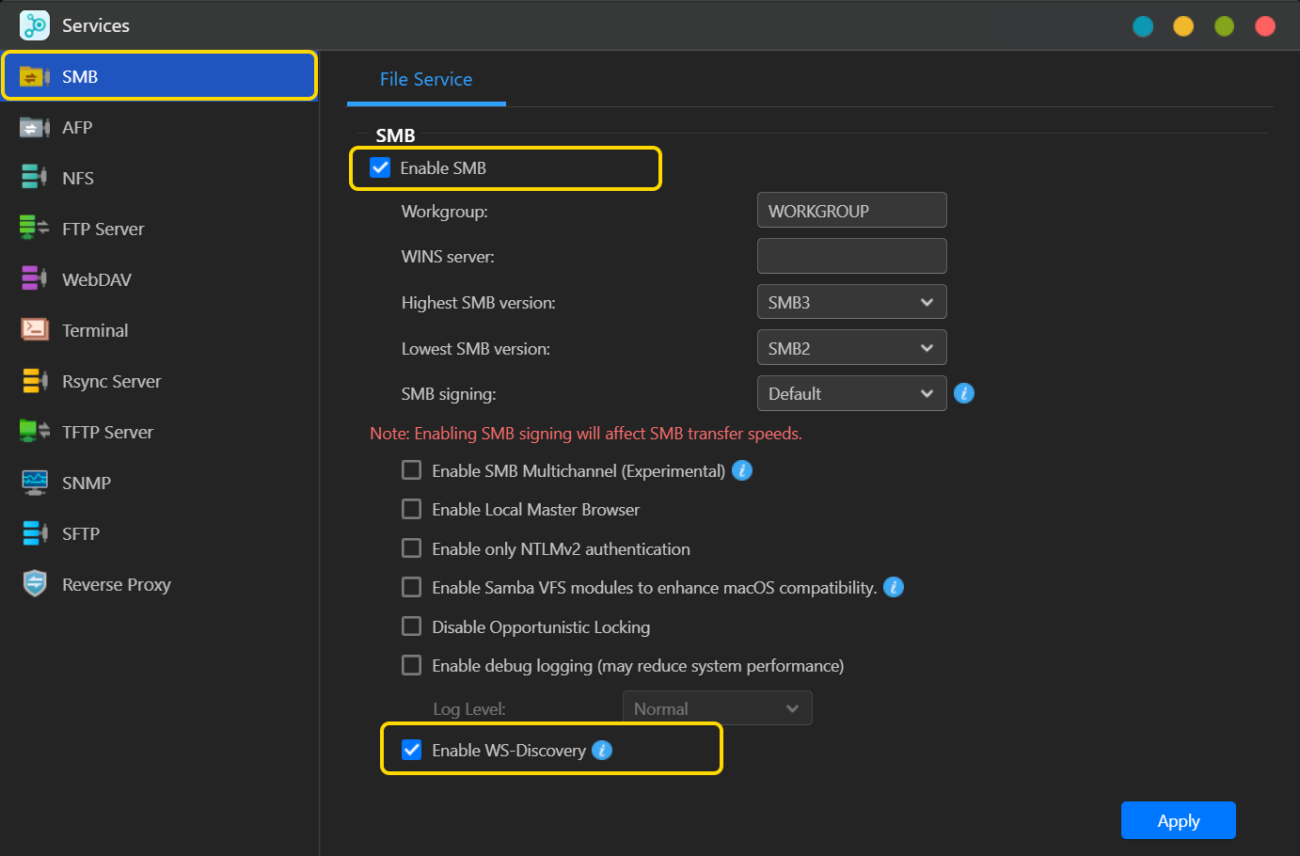Open the NFS service icon
This screenshot has height=856, width=1300.
(x=35, y=178)
